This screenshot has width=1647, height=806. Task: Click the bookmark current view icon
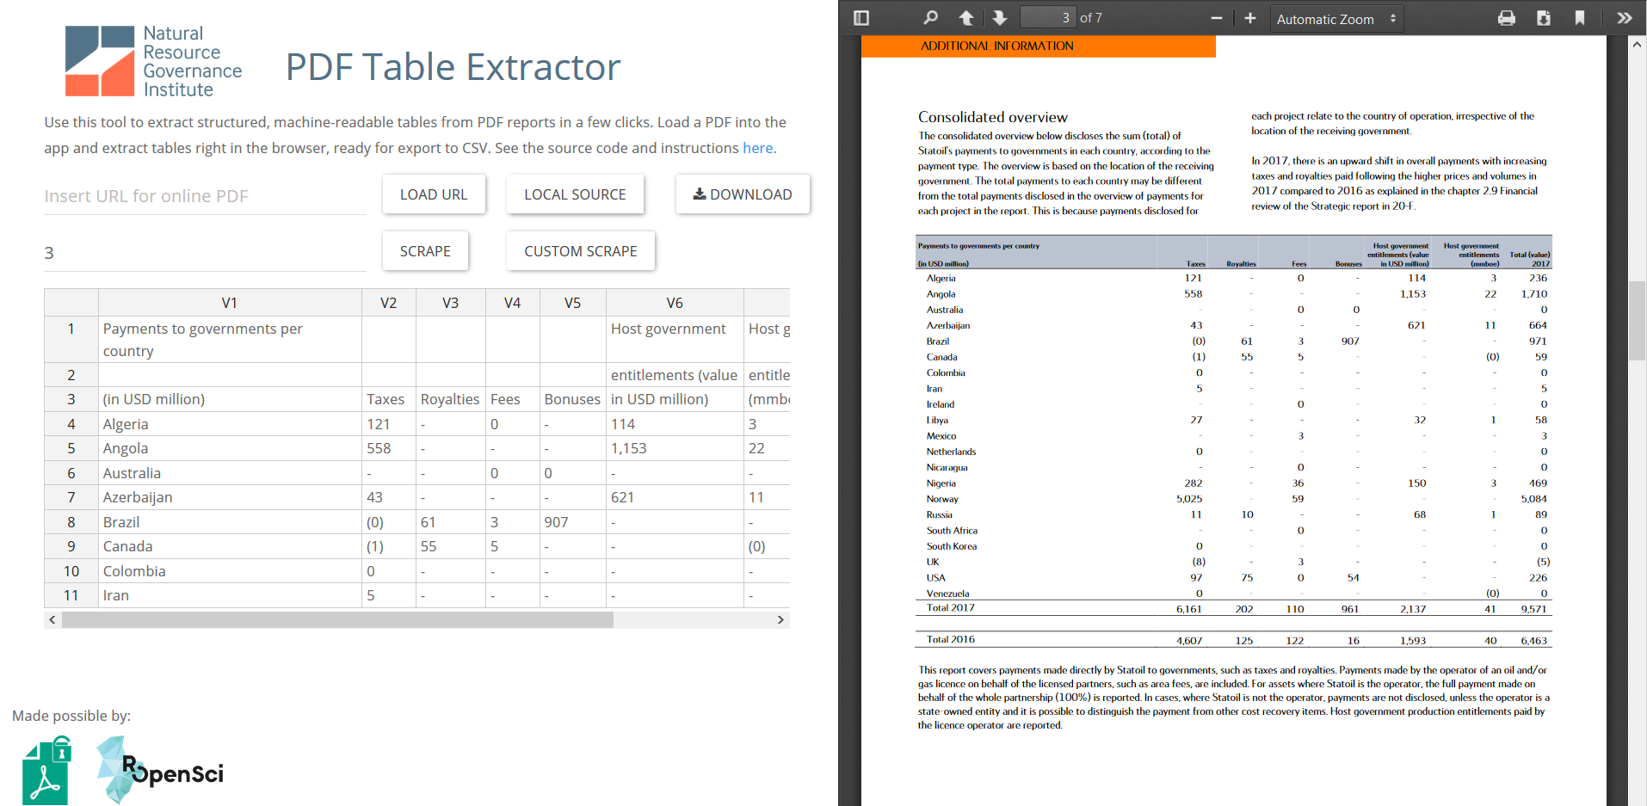point(1580,18)
